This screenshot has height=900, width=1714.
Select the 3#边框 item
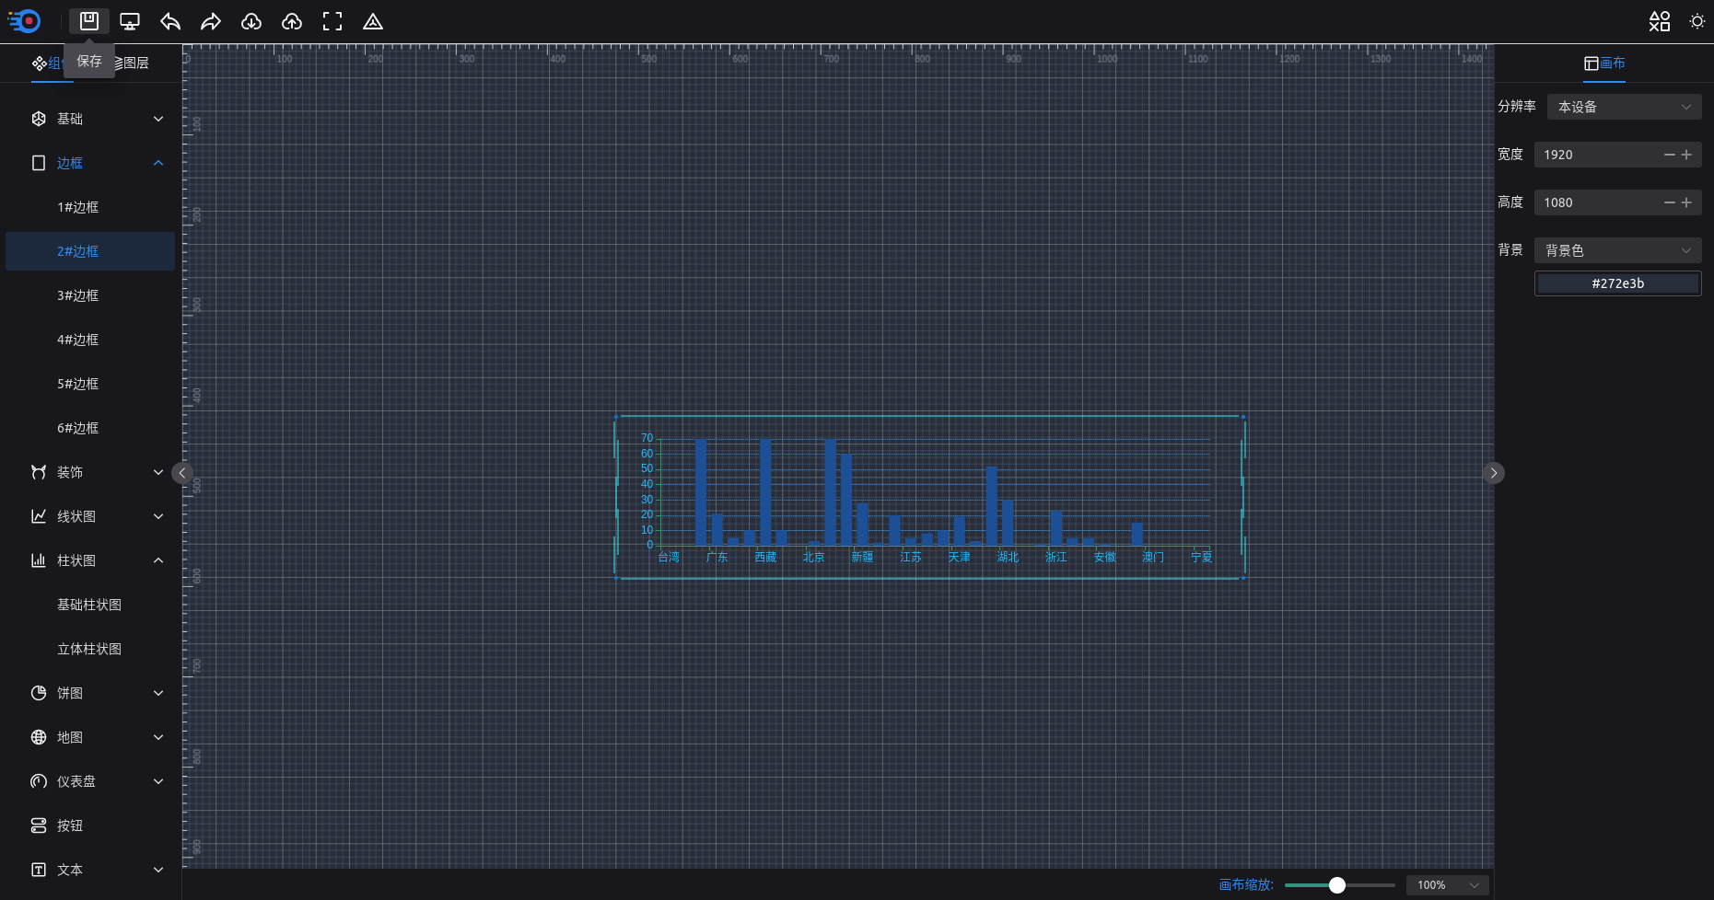coord(78,295)
